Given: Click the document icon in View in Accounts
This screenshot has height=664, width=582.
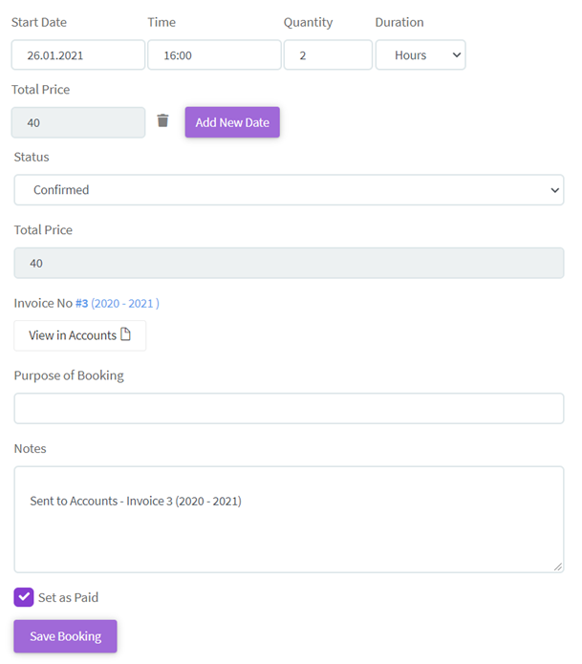Looking at the screenshot, I should (125, 334).
